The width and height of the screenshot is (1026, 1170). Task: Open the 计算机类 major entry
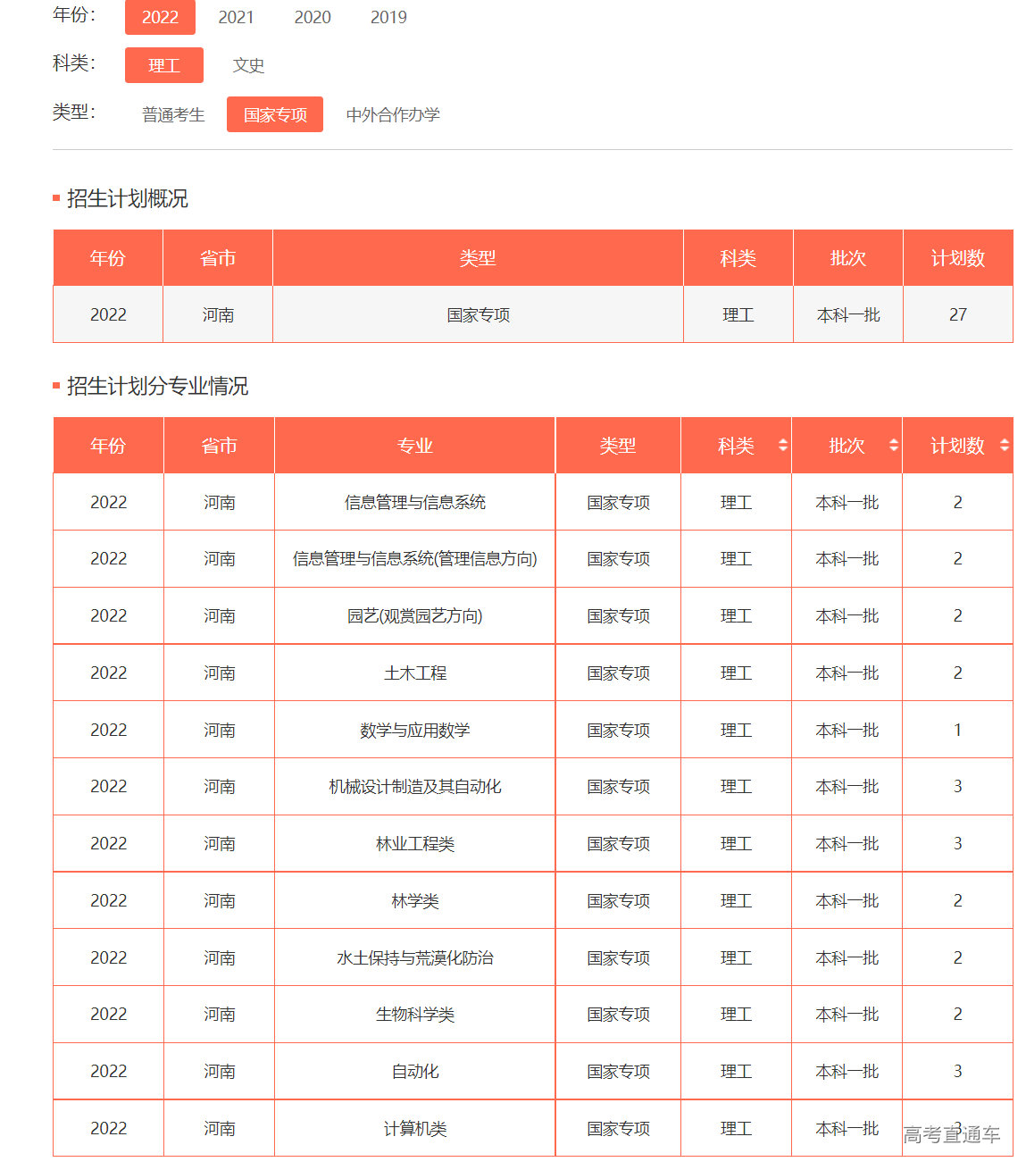(414, 1128)
